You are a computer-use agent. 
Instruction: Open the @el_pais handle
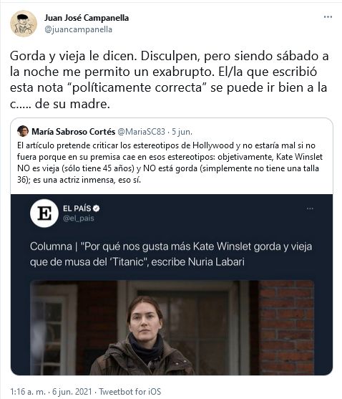tap(79, 218)
